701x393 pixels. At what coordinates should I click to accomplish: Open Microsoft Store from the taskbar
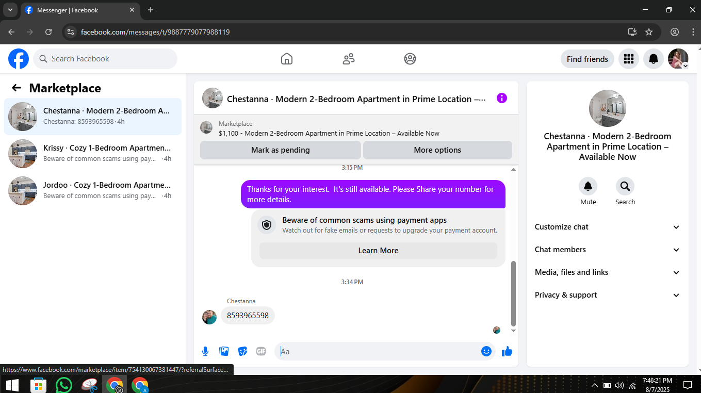pyautogui.click(x=38, y=385)
